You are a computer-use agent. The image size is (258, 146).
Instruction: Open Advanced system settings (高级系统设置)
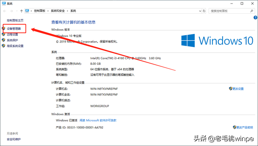coord(15,46)
